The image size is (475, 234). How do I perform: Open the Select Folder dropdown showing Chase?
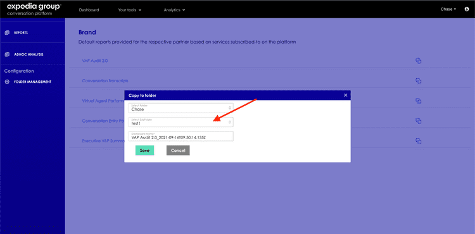coord(181,108)
